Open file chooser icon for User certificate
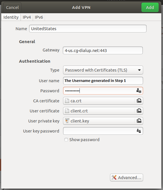 [139, 111]
